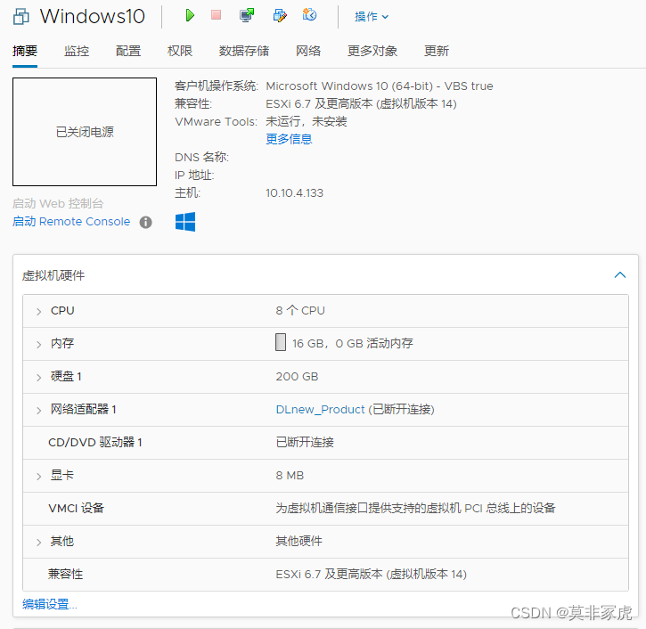Click the CD/DVD 驱动器 1 row label

(95, 443)
